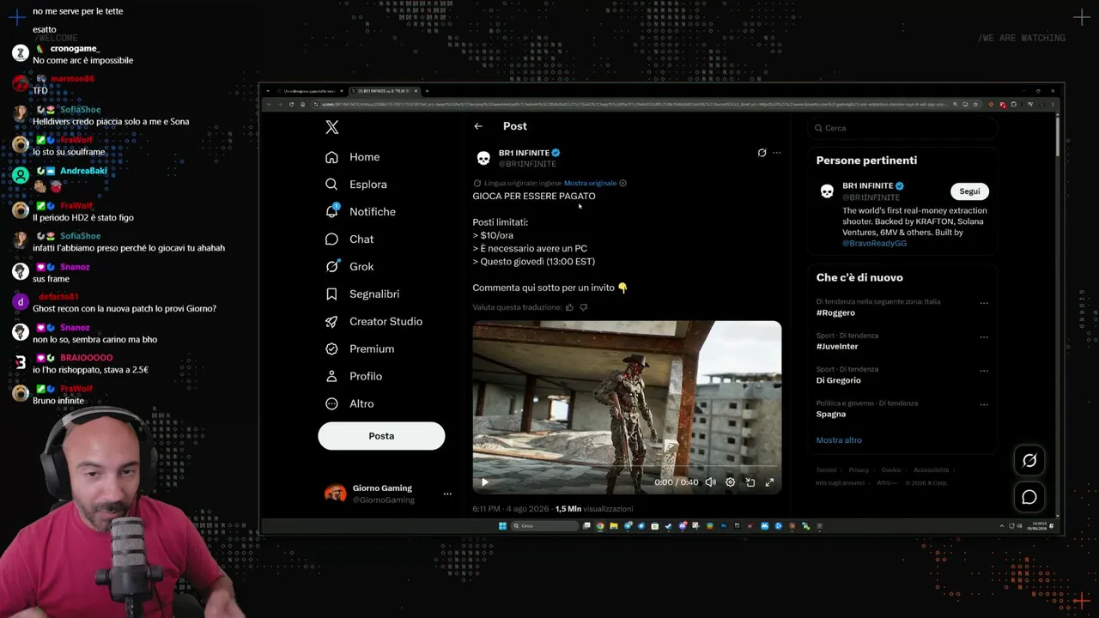Reload the page in the browser
Viewport: 1099px width, 618px height.
[x=291, y=104]
